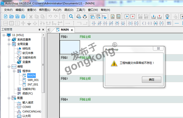Click the Monitor webcam icon
Viewport: 183px width, 118px height.
(167, 17)
